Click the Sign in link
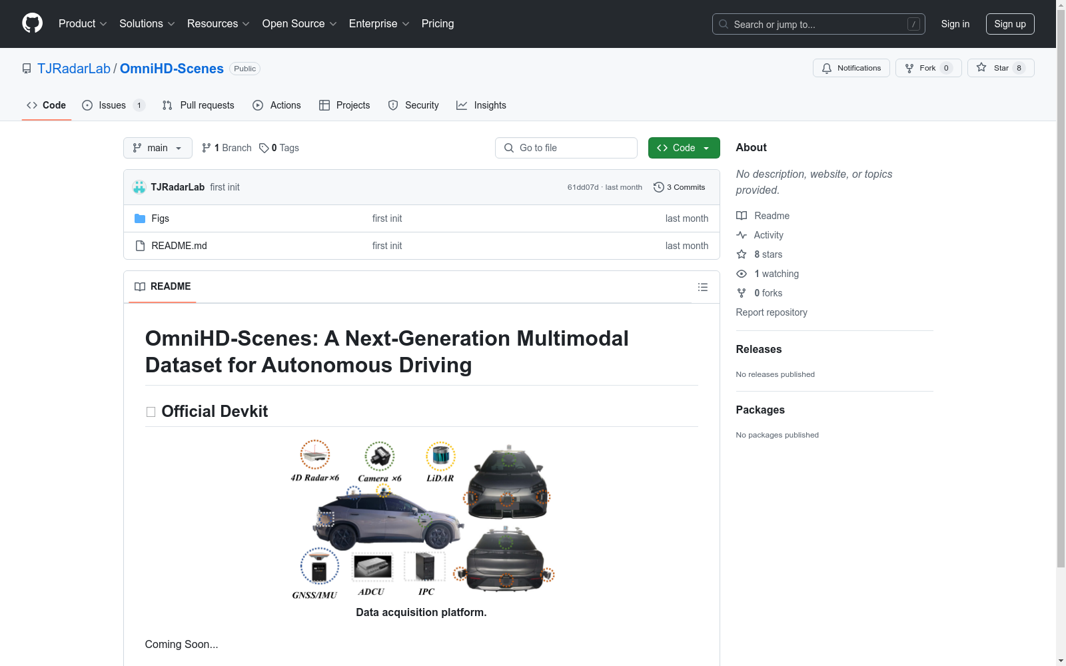 coord(955,24)
